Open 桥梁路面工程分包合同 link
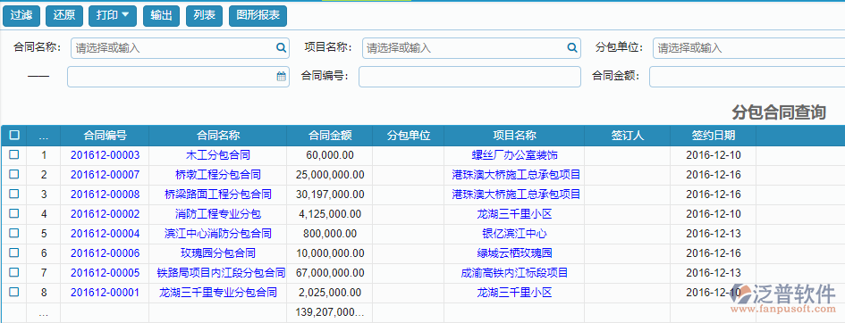 [218, 194]
